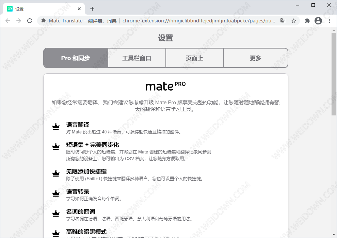Go to the 更多 tab
Viewport: 337px width, 238px height.
click(256, 58)
